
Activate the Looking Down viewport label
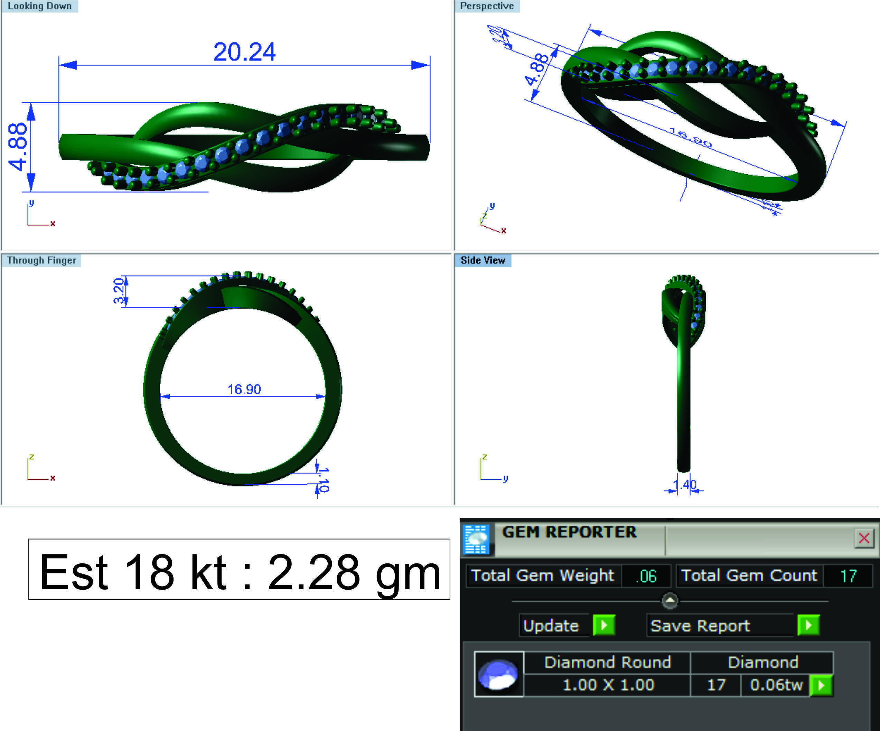(x=40, y=6)
